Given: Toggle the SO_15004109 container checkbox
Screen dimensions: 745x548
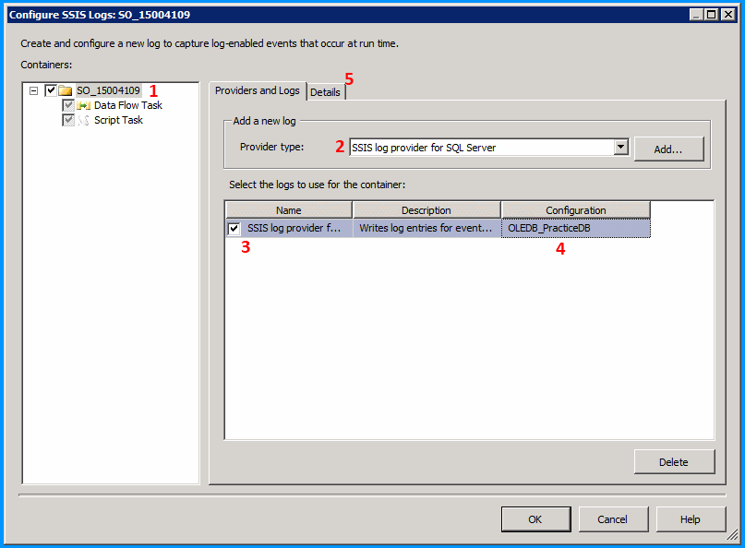Looking at the screenshot, I should [x=51, y=90].
